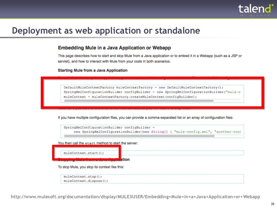Open the mulesoft.org documentation URL
The width and height of the screenshot is (277, 208).
[x=136, y=197]
